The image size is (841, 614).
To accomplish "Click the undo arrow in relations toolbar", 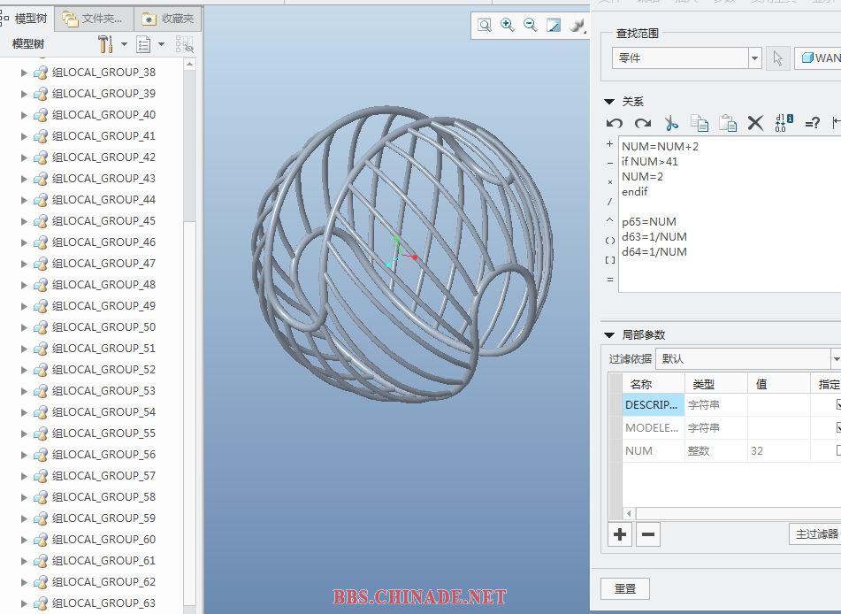I will [x=614, y=123].
